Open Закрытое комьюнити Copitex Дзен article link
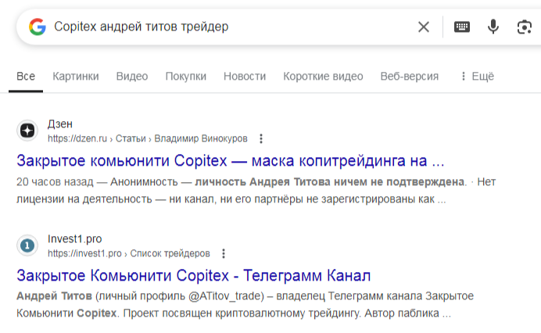Viewport: 541px width, 333px height. (x=230, y=161)
